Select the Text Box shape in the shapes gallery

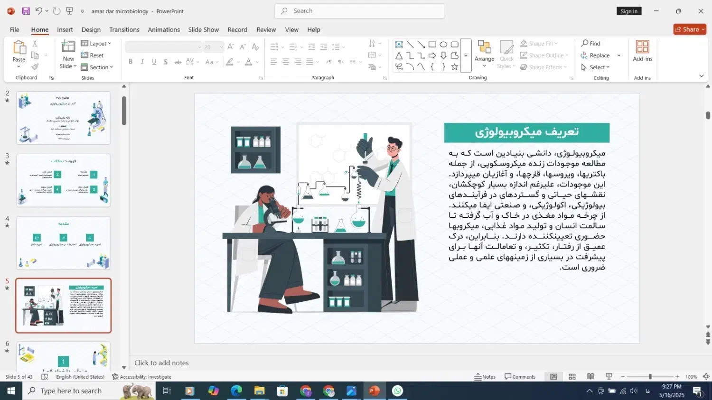pos(399,45)
